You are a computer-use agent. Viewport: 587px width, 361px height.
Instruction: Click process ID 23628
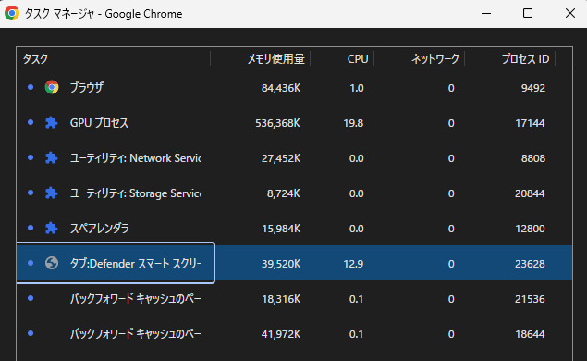[x=530, y=264]
